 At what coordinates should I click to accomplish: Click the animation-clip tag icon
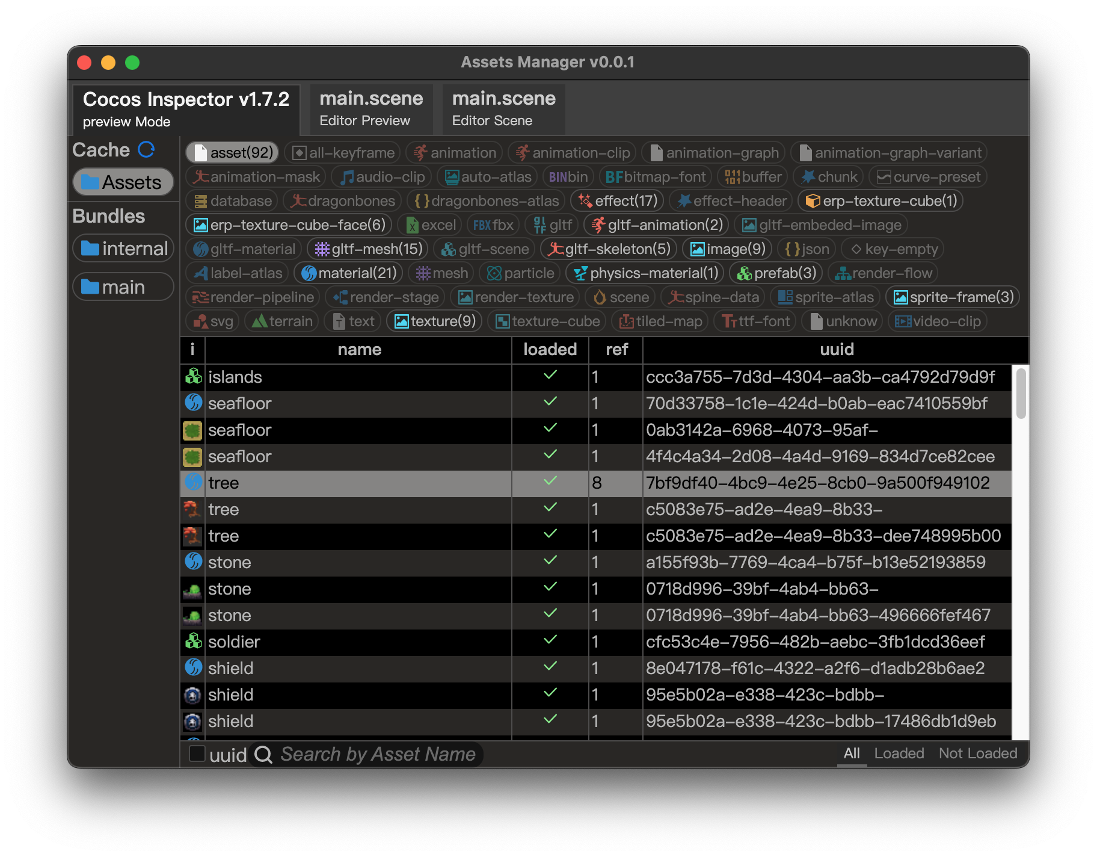click(522, 153)
